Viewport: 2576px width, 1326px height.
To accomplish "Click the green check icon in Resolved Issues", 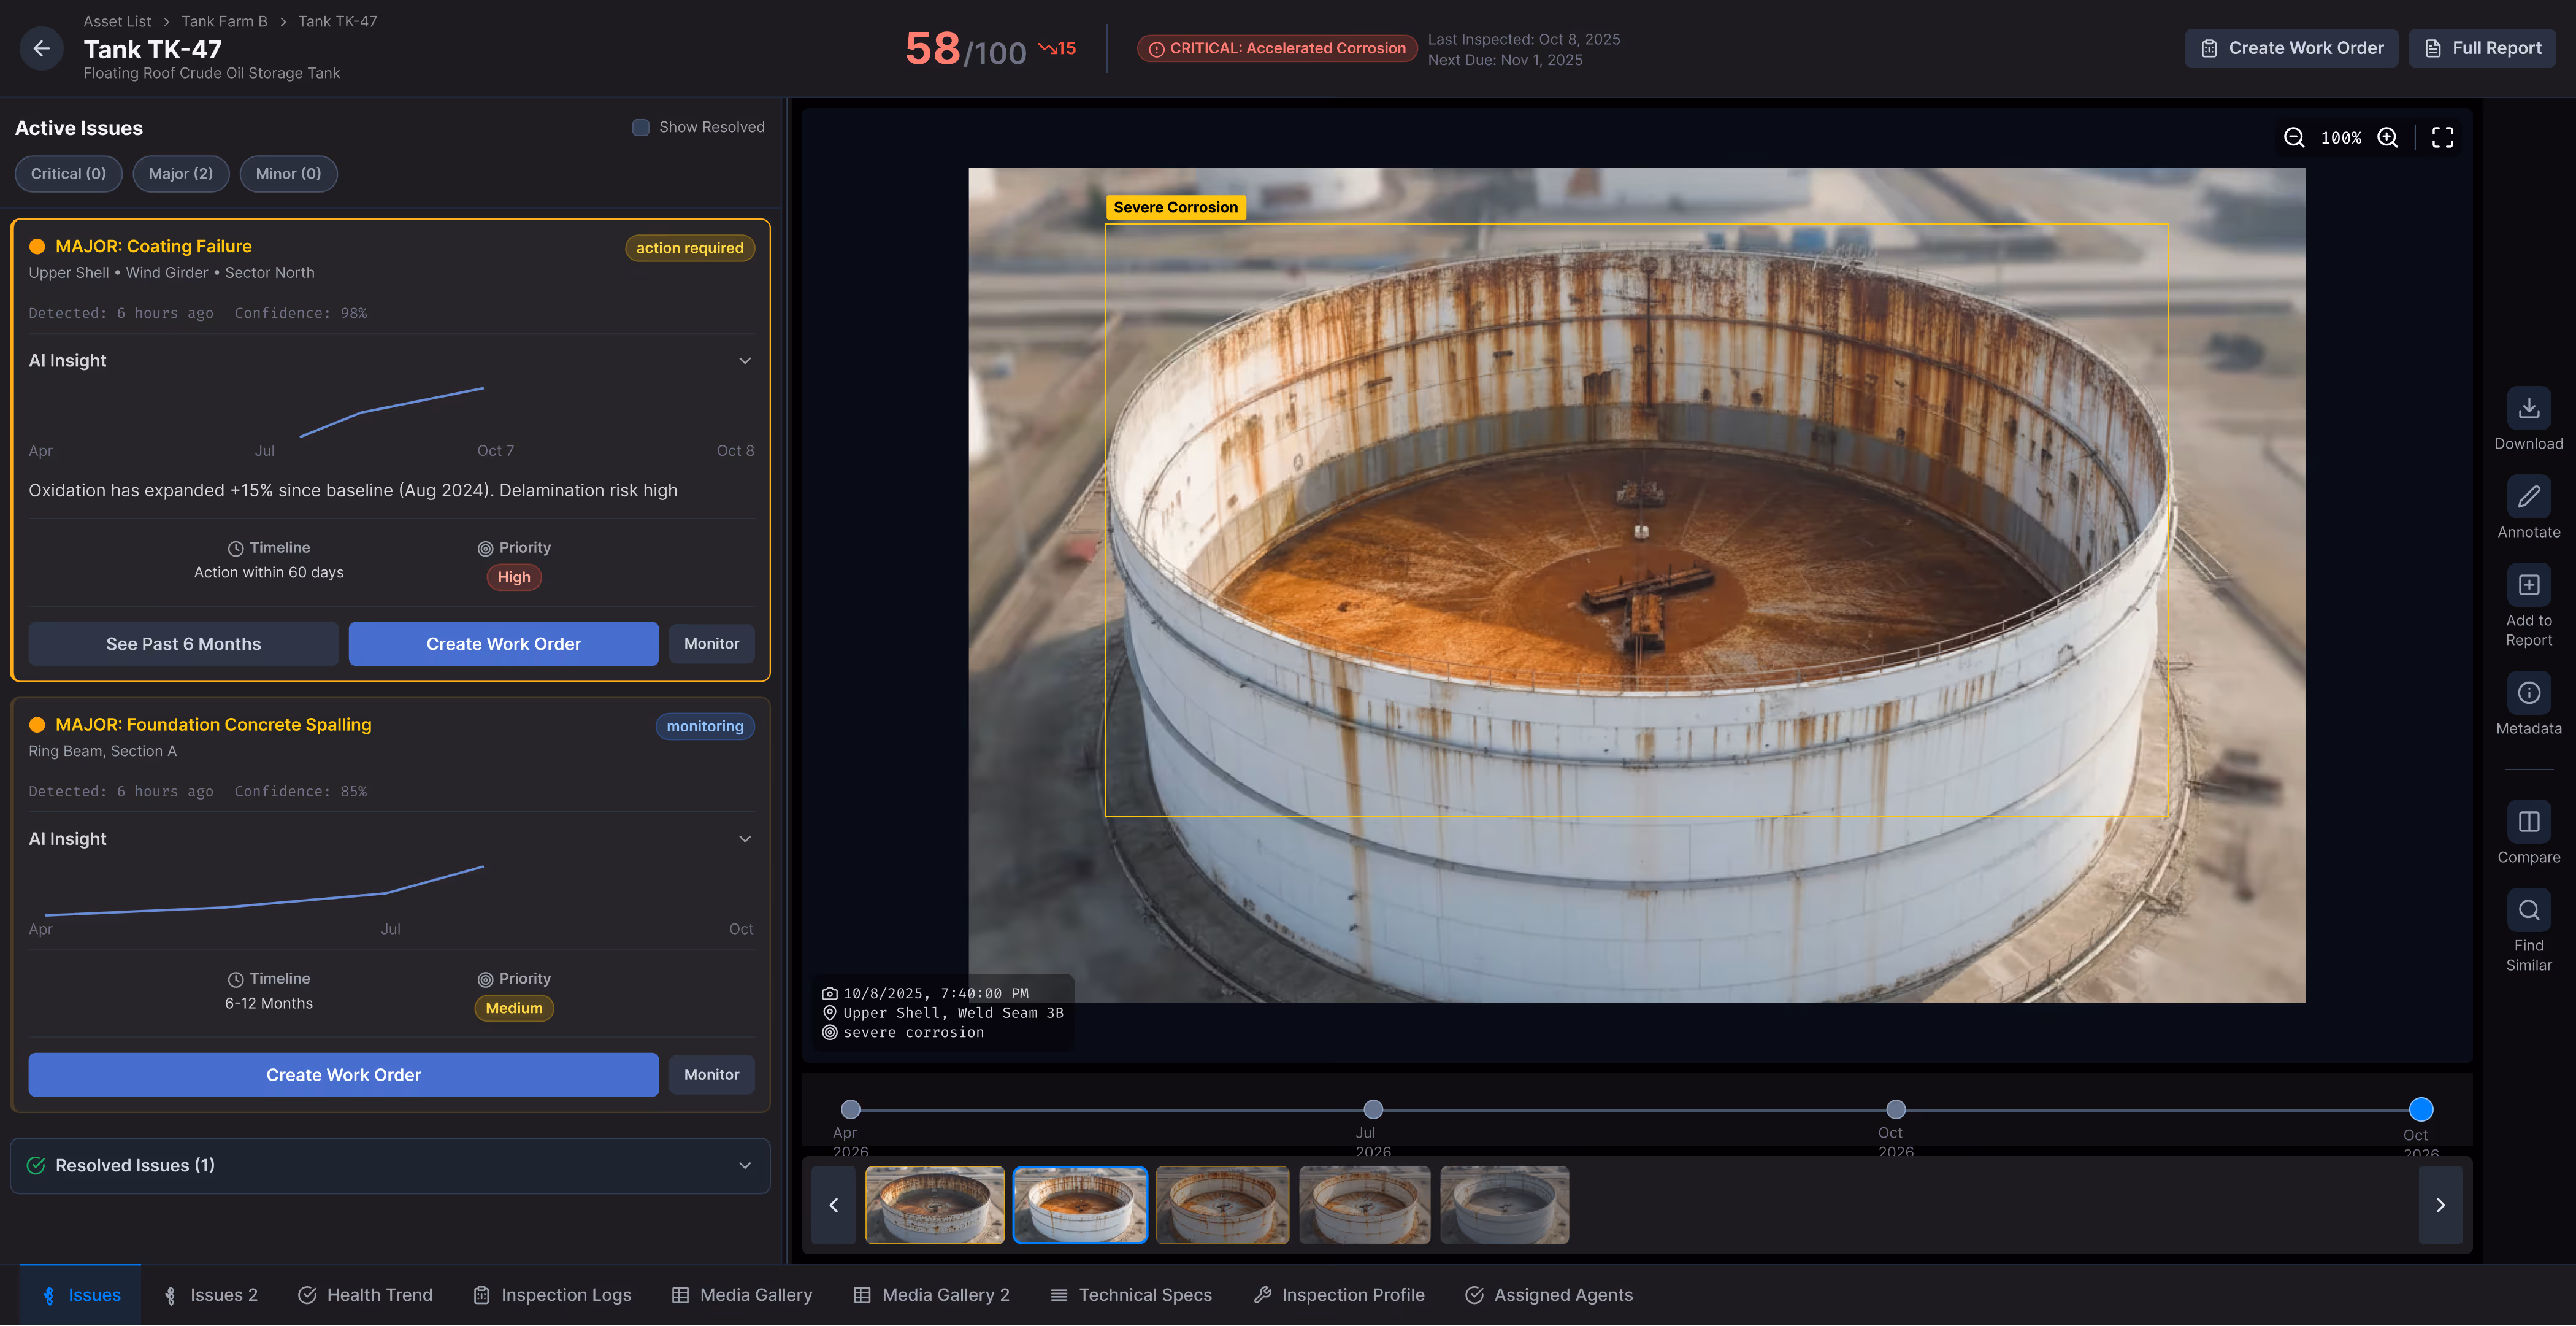I will tap(36, 1166).
